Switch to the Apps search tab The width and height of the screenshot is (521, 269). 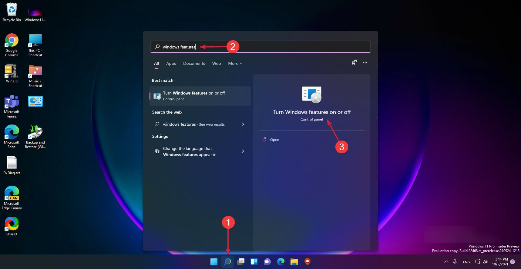point(171,63)
